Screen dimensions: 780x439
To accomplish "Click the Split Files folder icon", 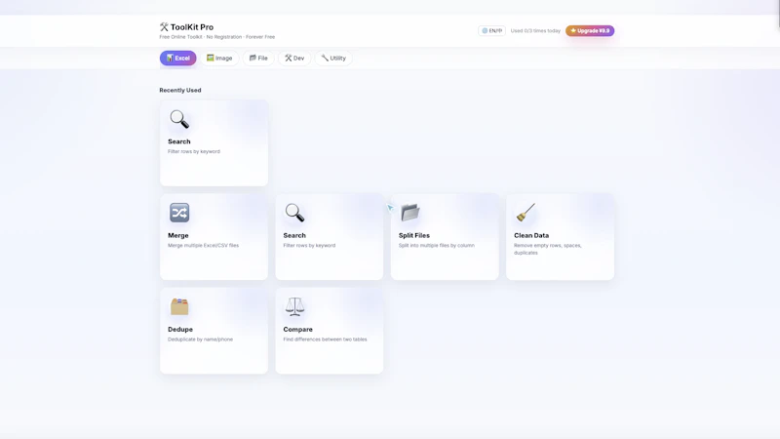I will tap(409, 213).
